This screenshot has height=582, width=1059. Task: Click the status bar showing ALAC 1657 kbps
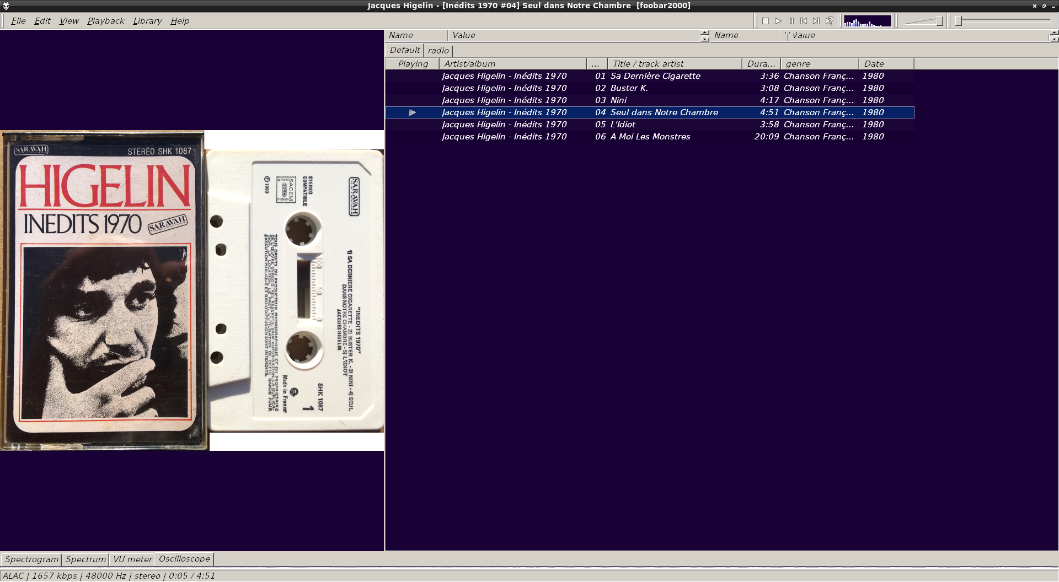point(109,576)
